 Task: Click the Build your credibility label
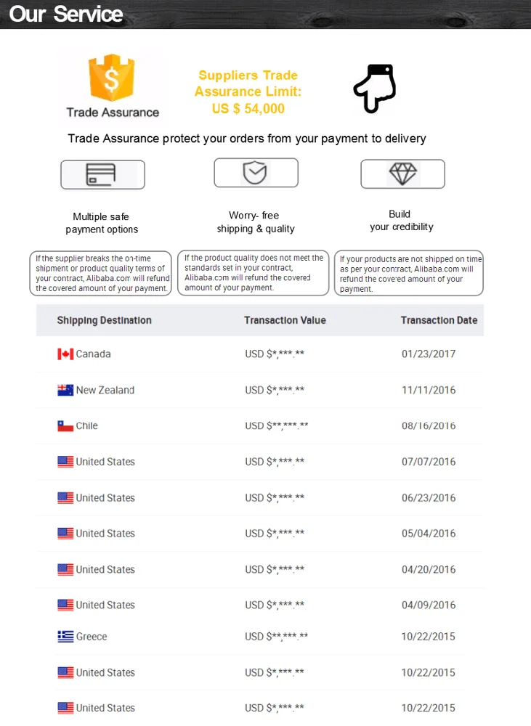401,221
